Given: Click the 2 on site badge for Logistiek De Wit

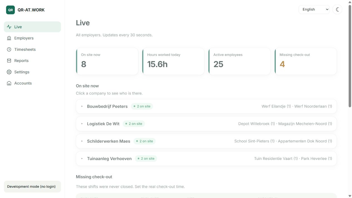Looking at the screenshot, I should (134, 124).
